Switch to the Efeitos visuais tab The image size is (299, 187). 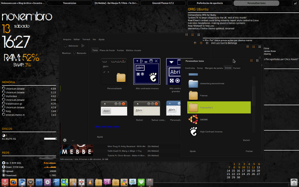[x=134, y=50]
